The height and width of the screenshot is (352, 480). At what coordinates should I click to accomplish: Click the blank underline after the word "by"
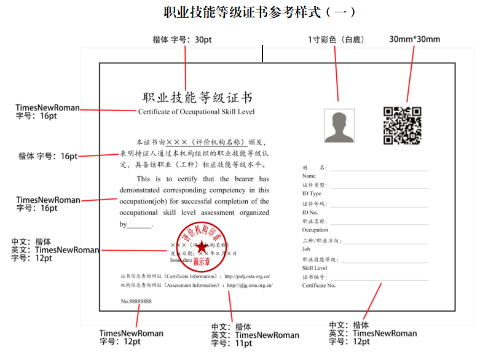pos(140,226)
